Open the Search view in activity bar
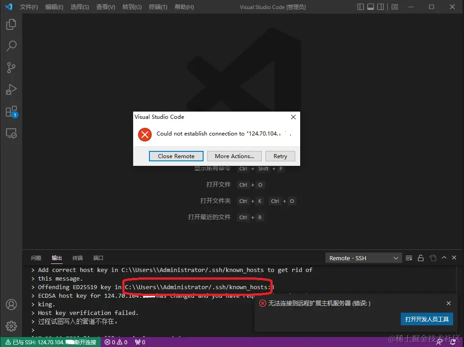The height and width of the screenshot is (347, 464). point(11,46)
